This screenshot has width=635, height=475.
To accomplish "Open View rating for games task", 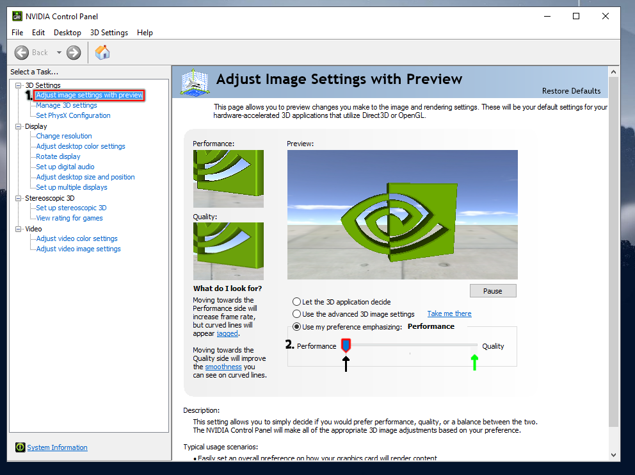I will pos(69,218).
